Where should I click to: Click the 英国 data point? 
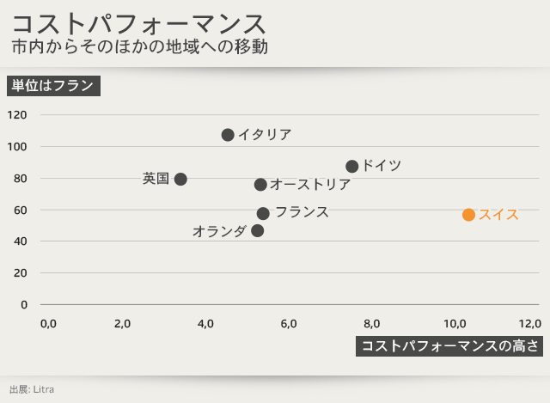(180, 180)
